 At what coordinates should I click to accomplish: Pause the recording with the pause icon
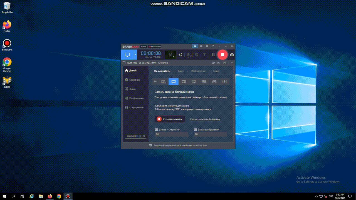click(213, 55)
